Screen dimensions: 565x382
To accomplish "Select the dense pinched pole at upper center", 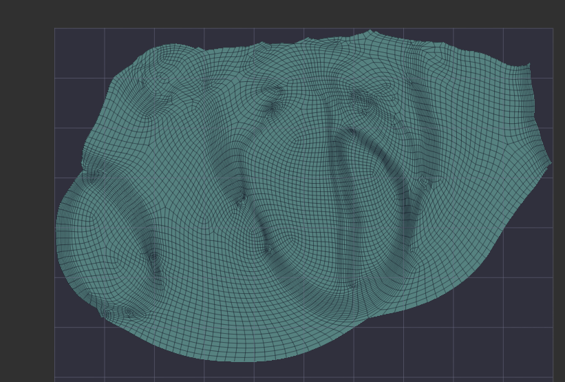I will 273,107.
